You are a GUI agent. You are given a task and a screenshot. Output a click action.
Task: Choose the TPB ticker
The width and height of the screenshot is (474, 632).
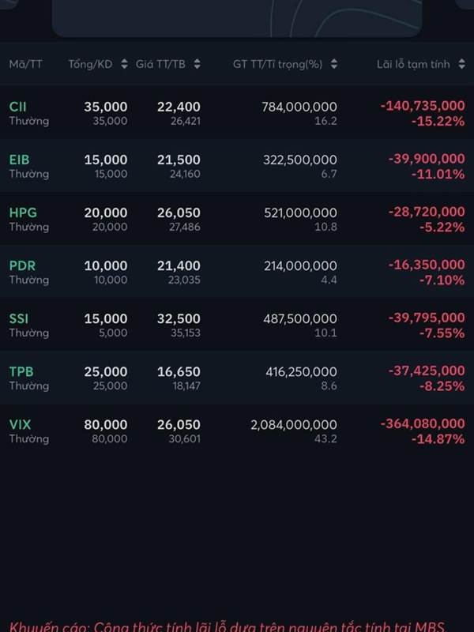(21, 371)
